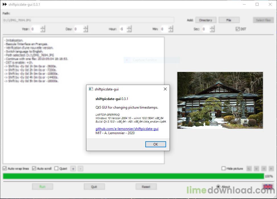Decrease the Day value
This screenshot has height=199, width=277.
[x=86, y=30]
